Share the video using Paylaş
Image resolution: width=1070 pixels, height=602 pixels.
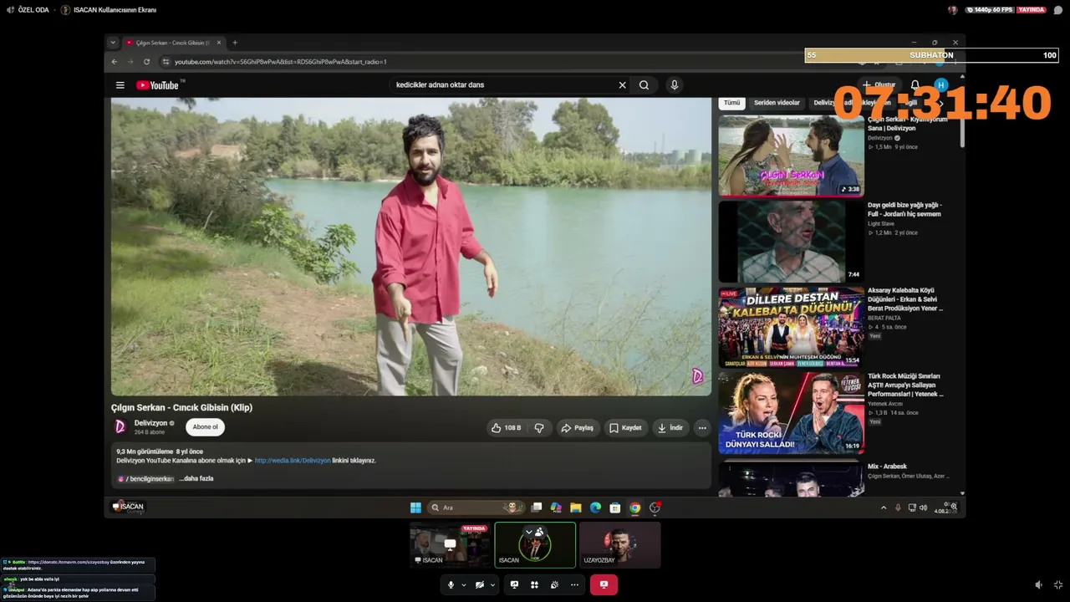pyautogui.click(x=577, y=428)
